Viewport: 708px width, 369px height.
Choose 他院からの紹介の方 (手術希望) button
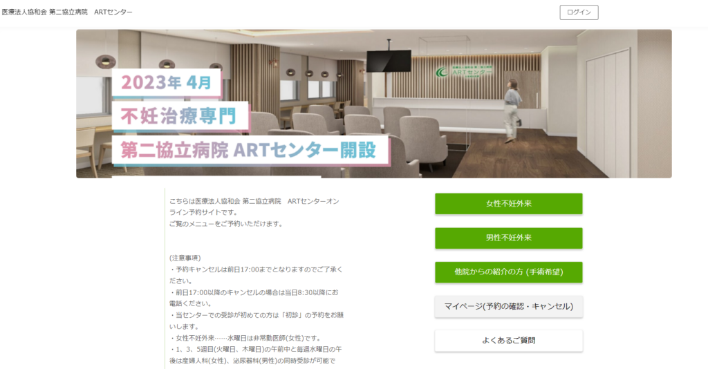click(508, 272)
